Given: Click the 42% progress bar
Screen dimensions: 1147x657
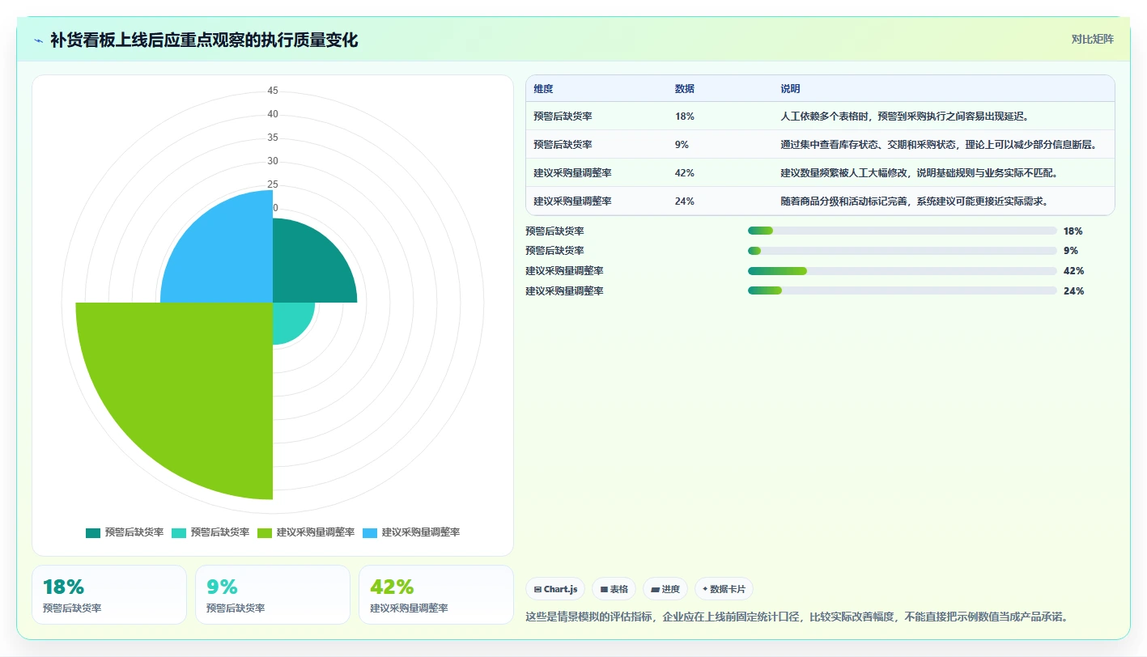Looking at the screenshot, I should click(x=902, y=271).
